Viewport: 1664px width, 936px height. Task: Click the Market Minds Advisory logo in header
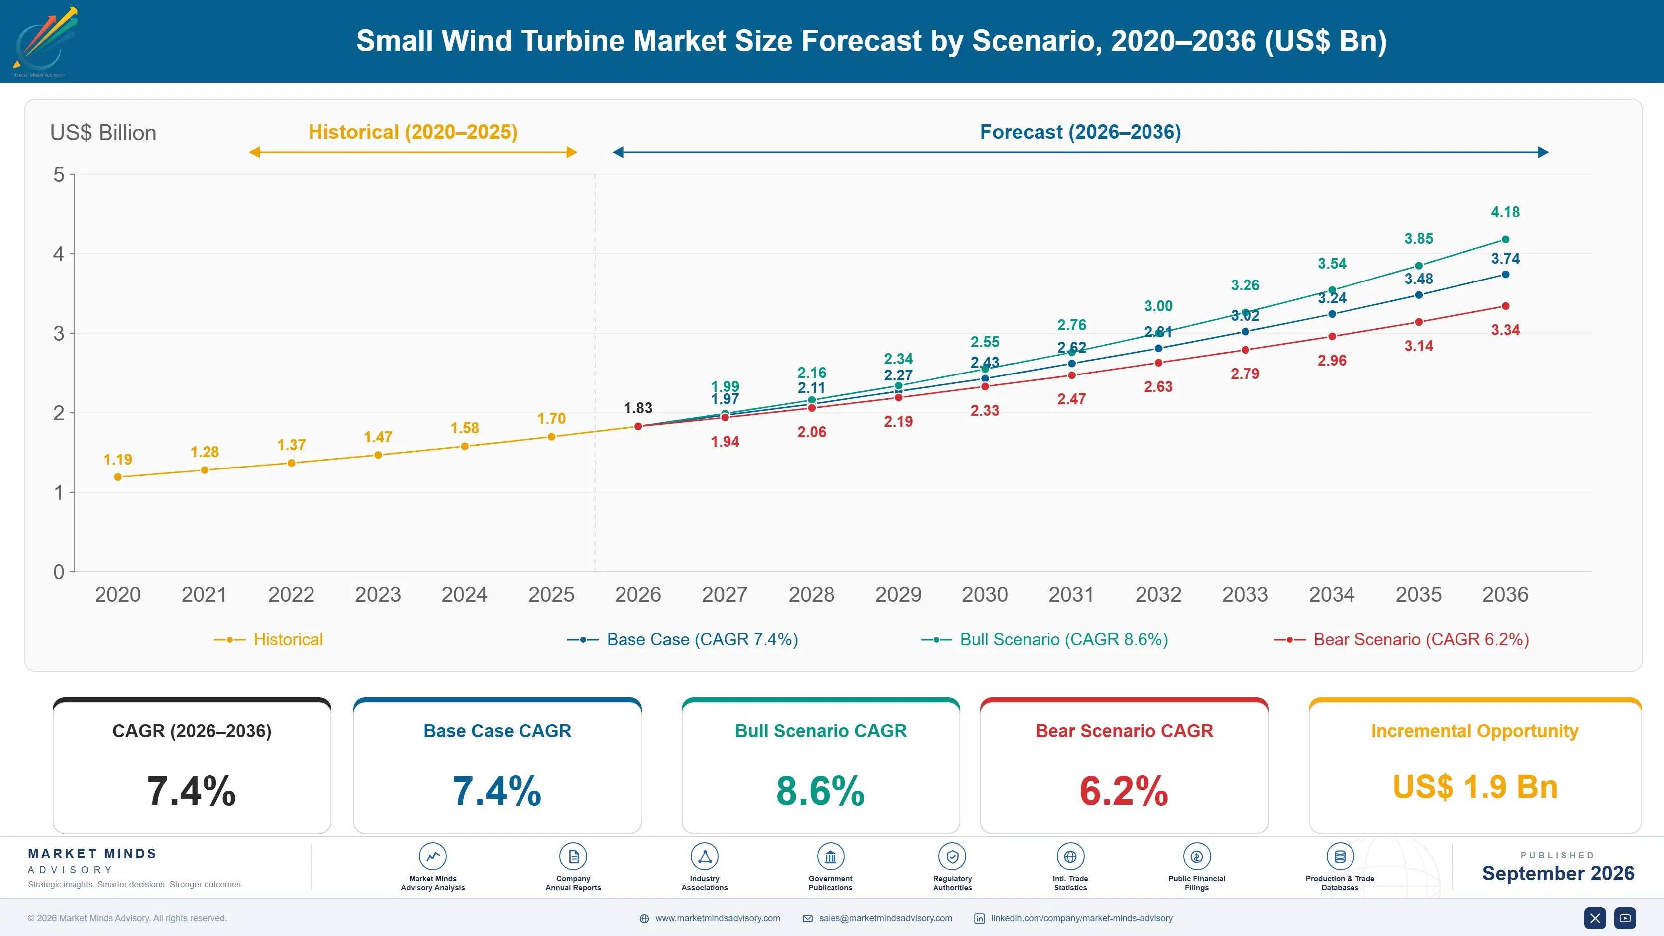(45, 42)
